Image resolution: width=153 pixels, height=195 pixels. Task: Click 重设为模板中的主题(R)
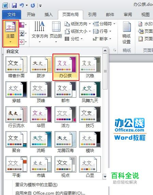click(36, 185)
